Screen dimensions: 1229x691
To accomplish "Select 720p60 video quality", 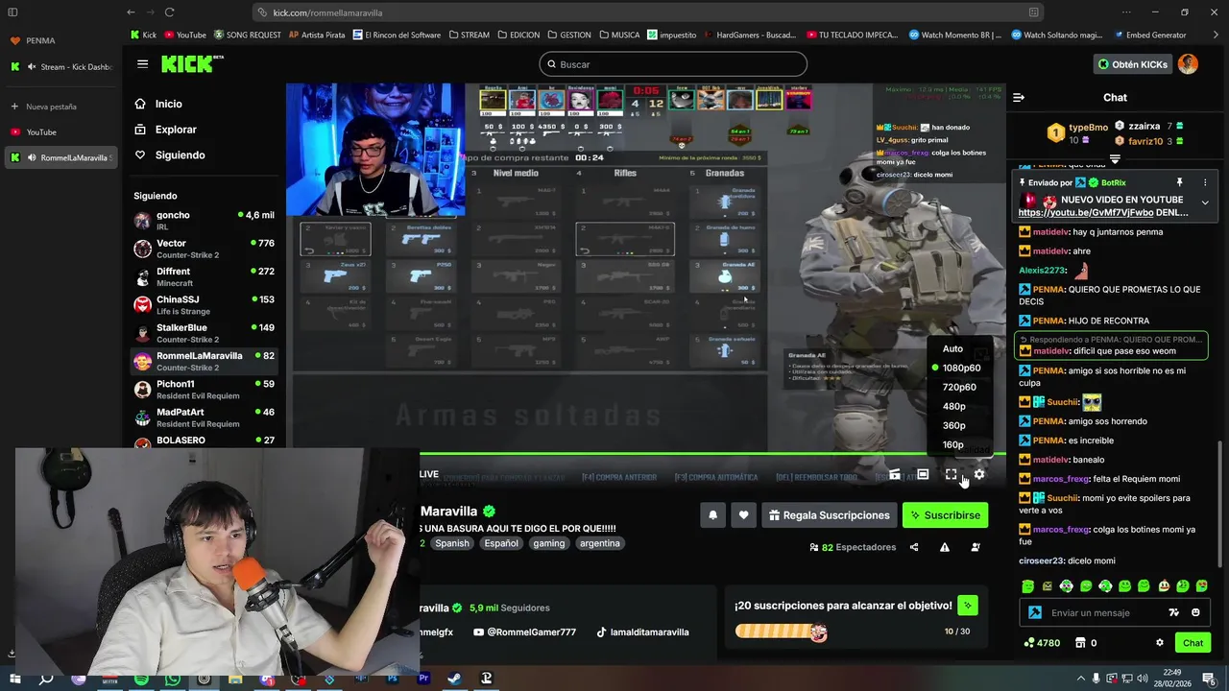I will (959, 387).
